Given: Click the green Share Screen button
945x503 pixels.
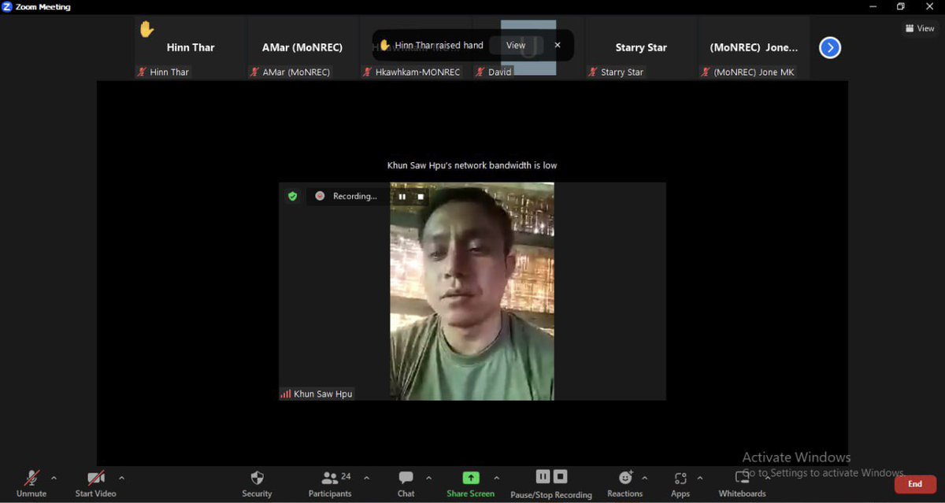Looking at the screenshot, I should [470, 483].
